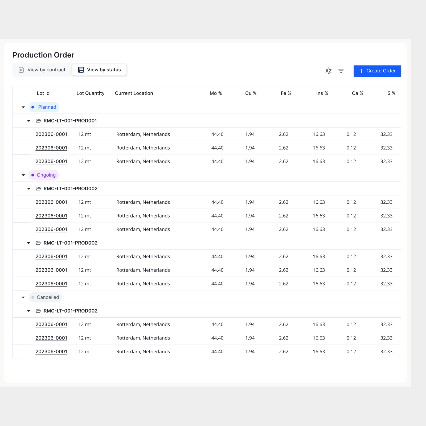
Task: Click the Mo % column header
Action: [x=216, y=93]
